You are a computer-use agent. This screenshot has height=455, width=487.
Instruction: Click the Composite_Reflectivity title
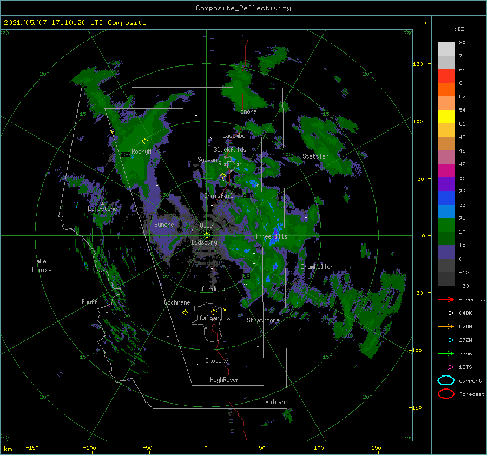(243, 8)
